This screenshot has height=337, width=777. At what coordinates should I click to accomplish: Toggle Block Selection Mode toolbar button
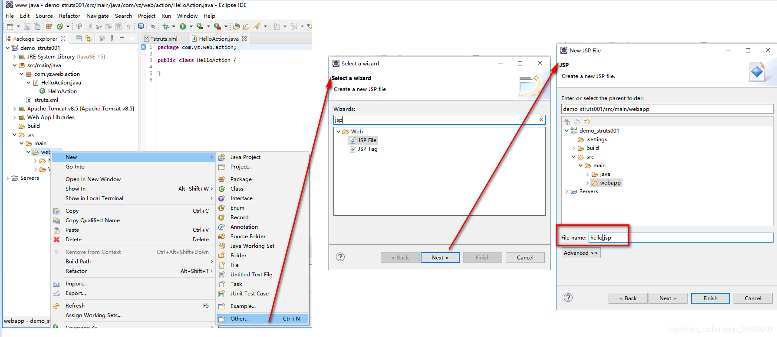coord(119,26)
